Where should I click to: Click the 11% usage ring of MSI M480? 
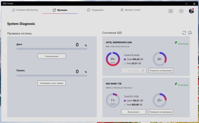pyautogui.click(x=113, y=100)
